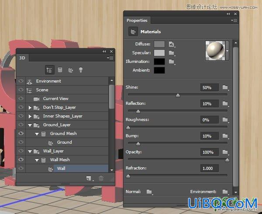
Task: Open the Illumination texture folder icon
Action: [x=172, y=61]
